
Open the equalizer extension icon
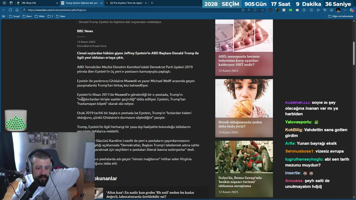coord(270,10)
